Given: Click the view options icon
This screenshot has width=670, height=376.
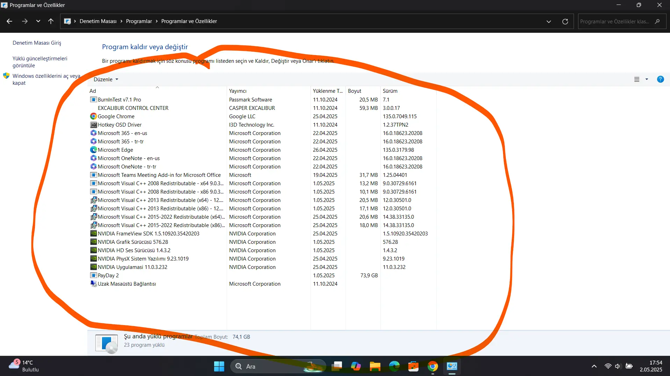Looking at the screenshot, I should point(637,80).
